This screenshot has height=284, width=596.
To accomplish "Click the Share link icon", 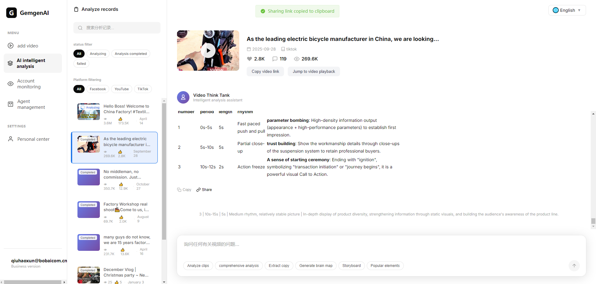I will click(x=198, y=190).
